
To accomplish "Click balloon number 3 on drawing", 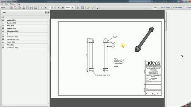I will point(113,46).
